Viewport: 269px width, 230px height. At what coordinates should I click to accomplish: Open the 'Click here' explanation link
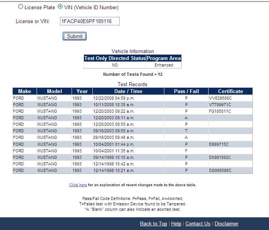pos(78,185)
